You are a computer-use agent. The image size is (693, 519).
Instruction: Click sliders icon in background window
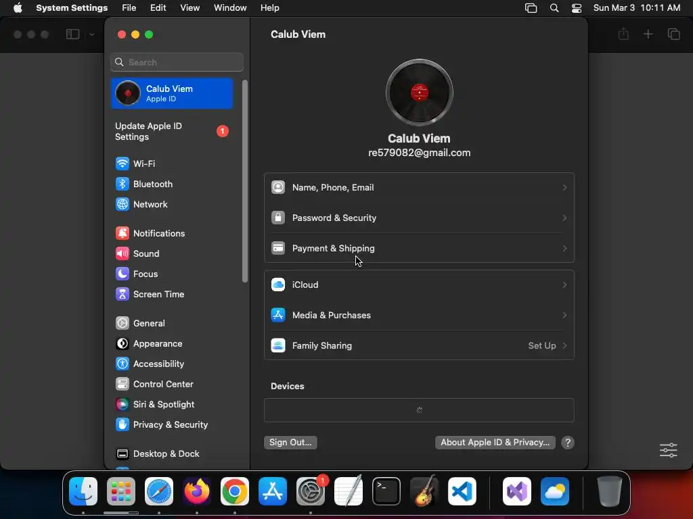tap(668, 450)
